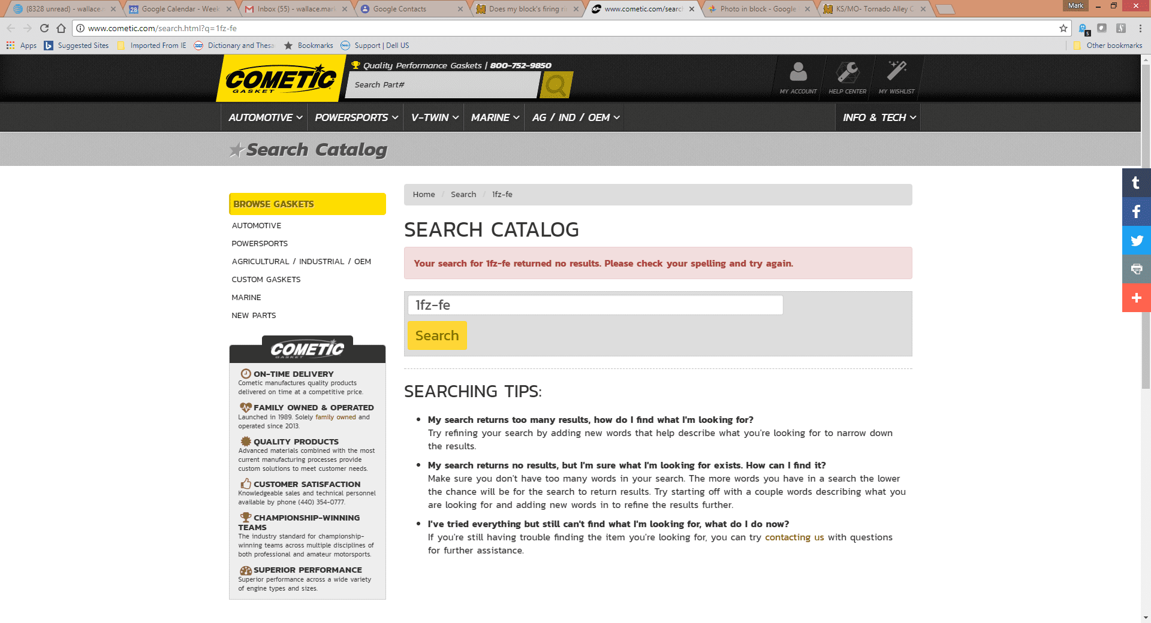Open Support | Dell US bookmark
The image size is (1151, 623).
pyautogui.click(x=375, y=46)
